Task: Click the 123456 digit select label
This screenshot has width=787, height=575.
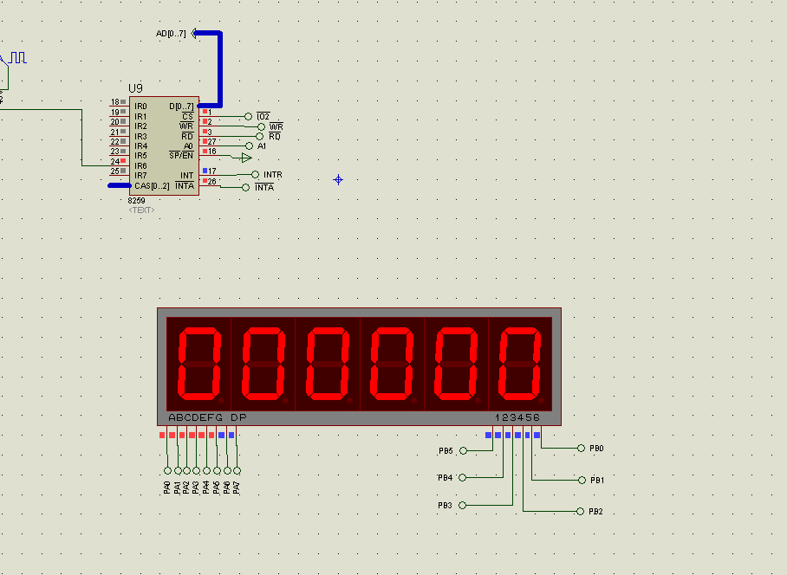Action: [x=517, y=417]
